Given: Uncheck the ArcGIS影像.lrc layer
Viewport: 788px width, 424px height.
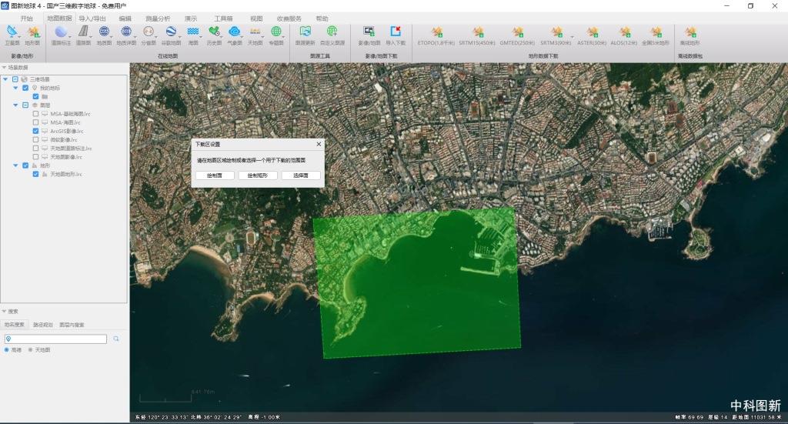Looking at the screenshot, I should [35, 131].
